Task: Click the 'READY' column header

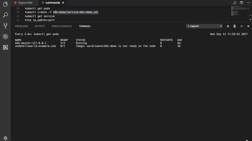Action: click(64, 40)
